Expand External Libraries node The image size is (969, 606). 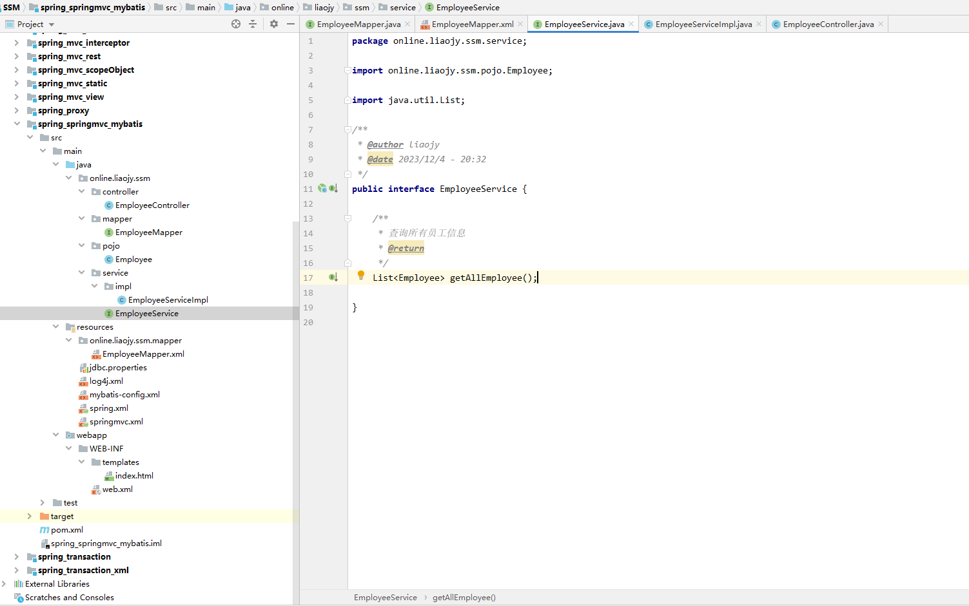tap(4, 583)
